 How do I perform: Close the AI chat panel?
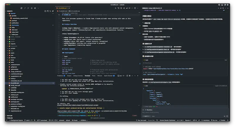click(x=228, y=8)
